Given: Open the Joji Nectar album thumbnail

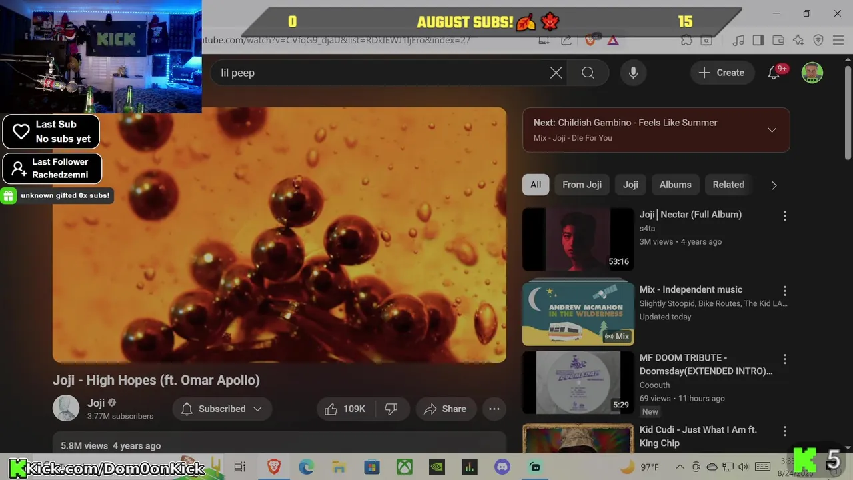Looking at the screenshot, I should 578,239.
